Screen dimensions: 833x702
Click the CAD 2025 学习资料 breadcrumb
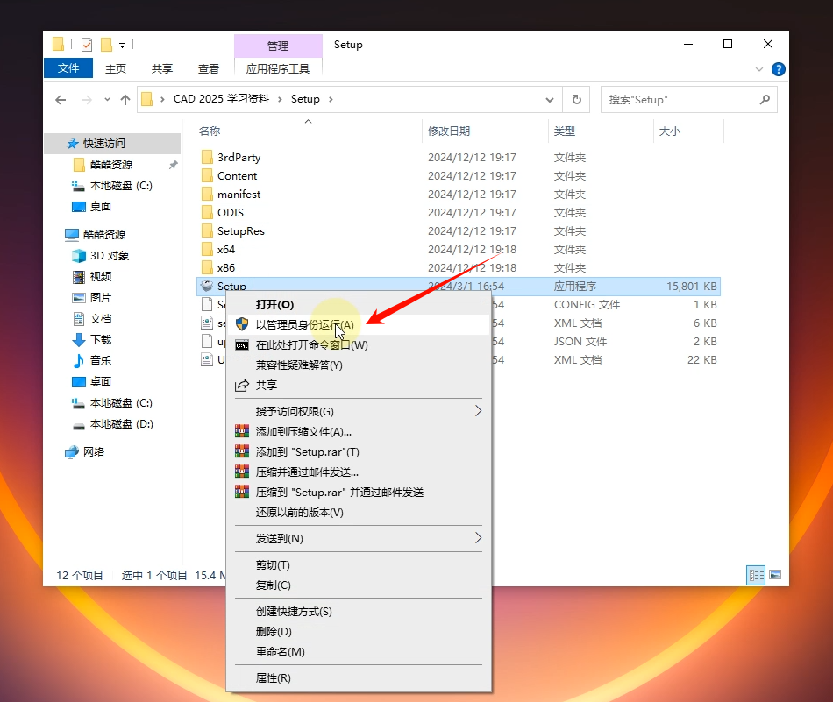coord(221,100)
